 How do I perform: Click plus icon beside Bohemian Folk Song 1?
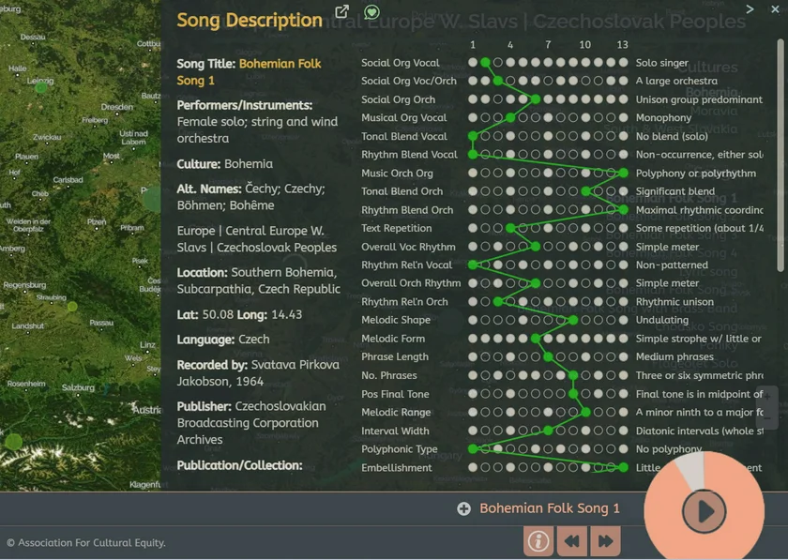463,508
